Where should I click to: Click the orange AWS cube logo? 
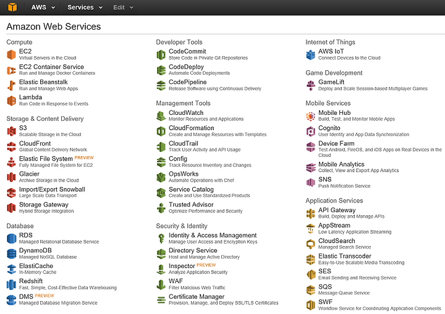point(12,7)
